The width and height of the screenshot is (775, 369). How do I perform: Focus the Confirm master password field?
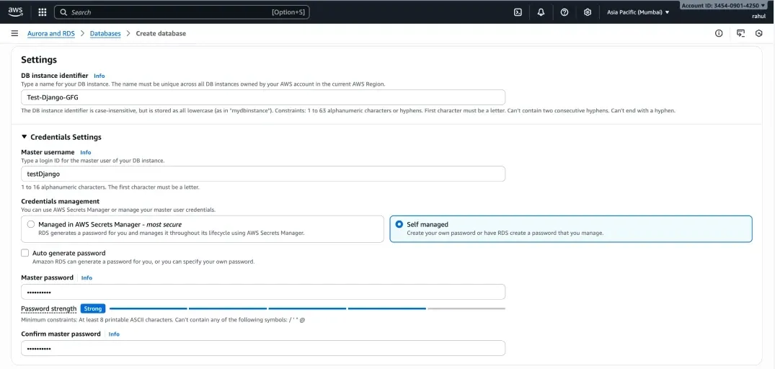[x=263, y=348]
